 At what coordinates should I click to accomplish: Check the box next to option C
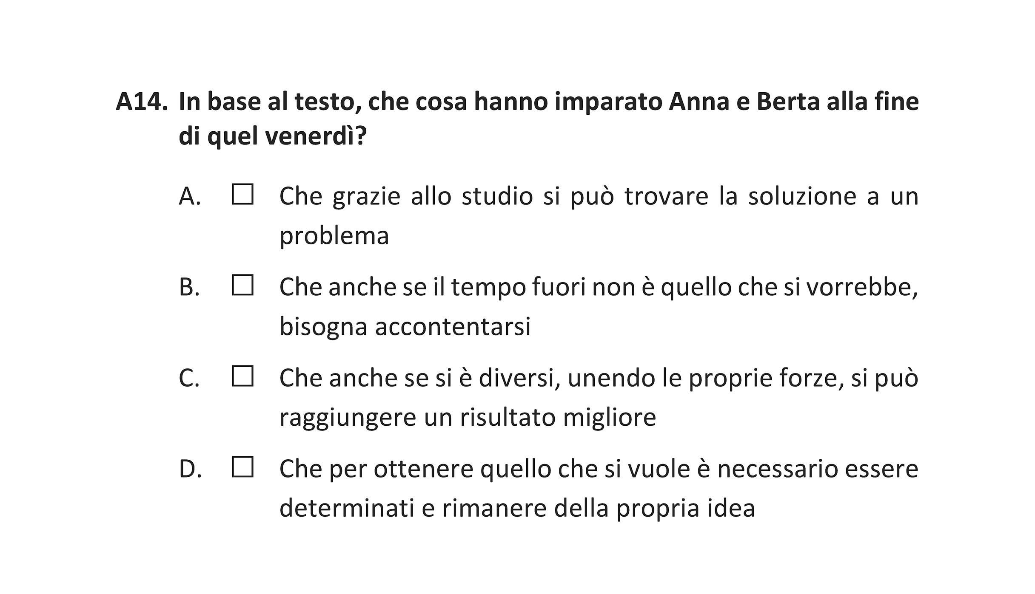pos(242,376)
